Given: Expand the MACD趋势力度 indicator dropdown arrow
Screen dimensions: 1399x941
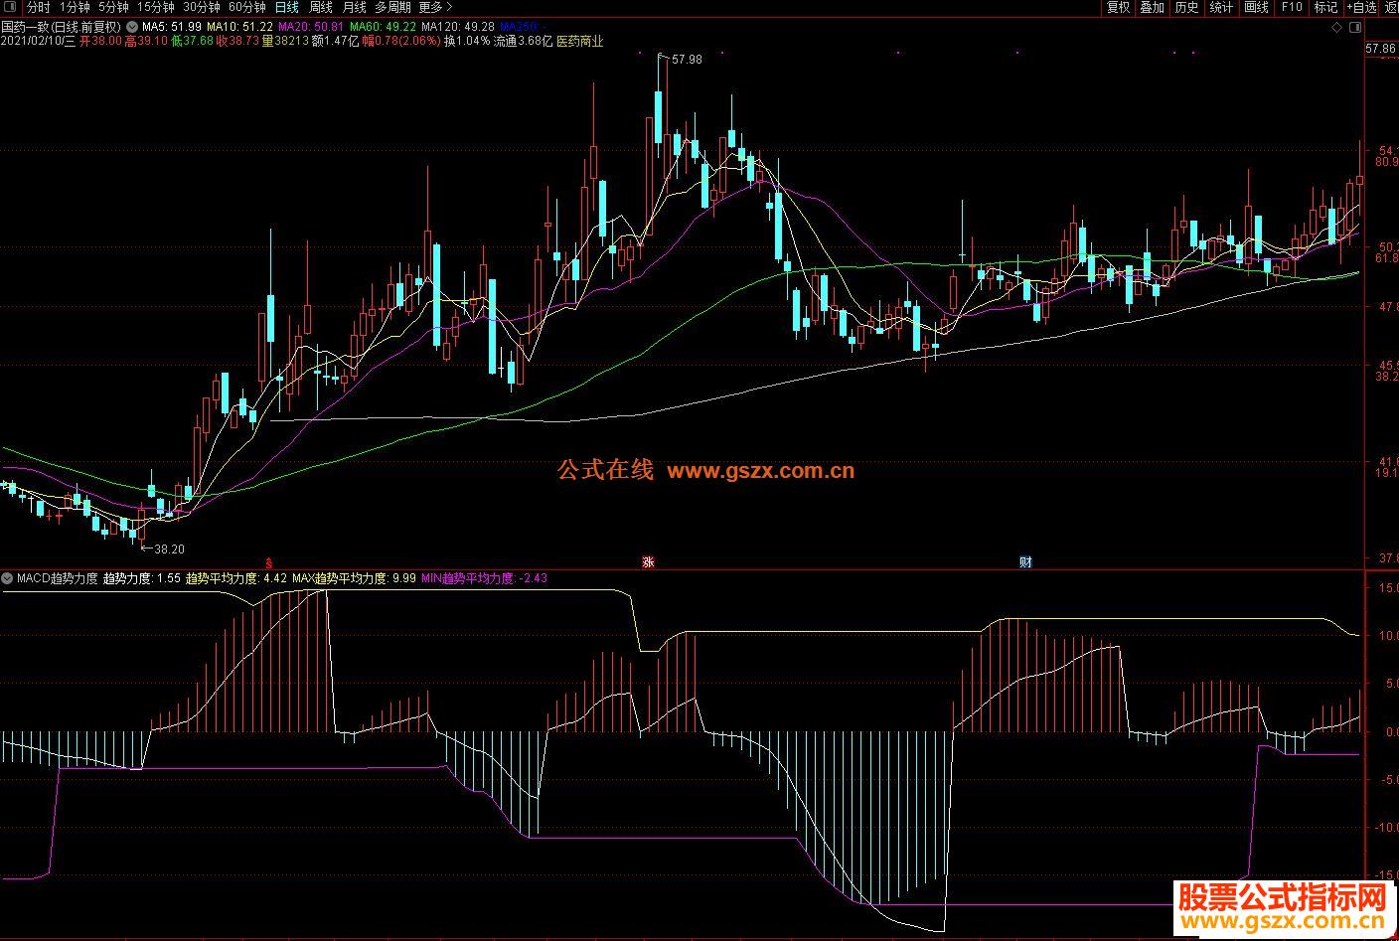Looking at the screenshot, I should (8, 577).
